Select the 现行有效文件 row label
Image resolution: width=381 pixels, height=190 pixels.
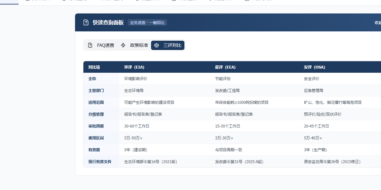click(100, 161)
